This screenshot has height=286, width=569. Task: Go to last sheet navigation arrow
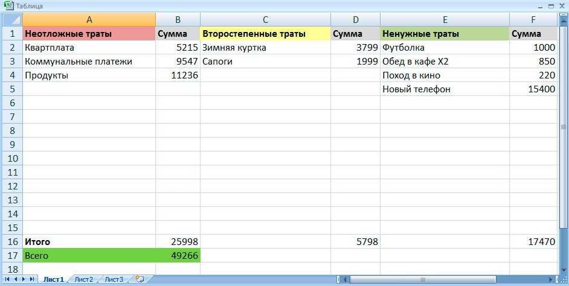(x=33, y=279)
